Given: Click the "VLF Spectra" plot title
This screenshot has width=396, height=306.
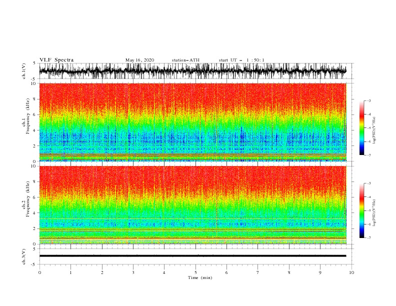Looking at the screenshot, I should point(56,60).
